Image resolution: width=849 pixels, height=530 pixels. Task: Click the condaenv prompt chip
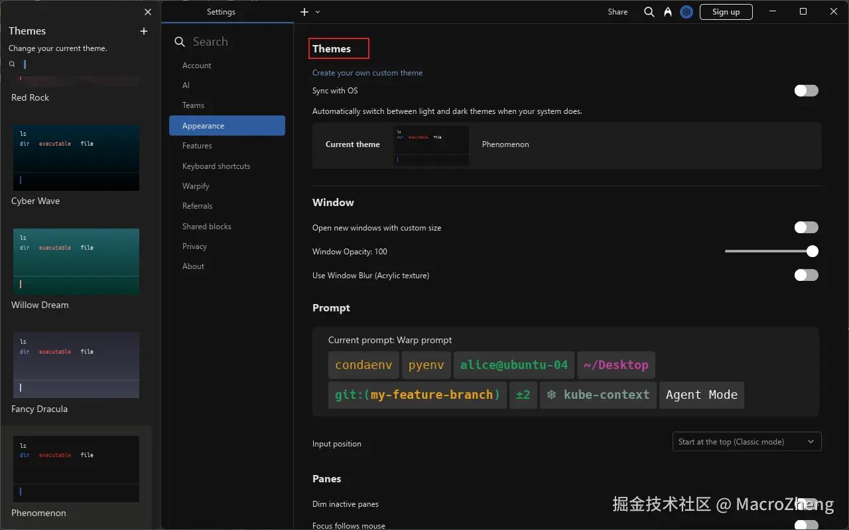tap(363, 365)
